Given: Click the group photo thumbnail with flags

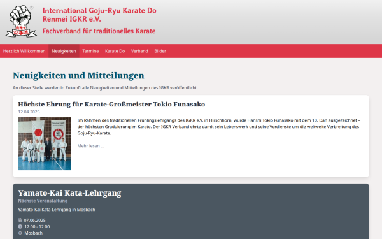Looking at the screenshot, I should [45, 143].
